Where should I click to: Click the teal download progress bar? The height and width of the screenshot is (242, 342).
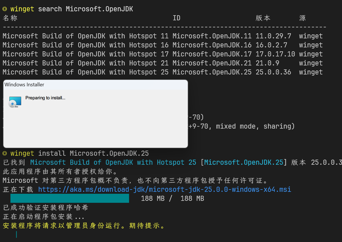tap(69, 198)
